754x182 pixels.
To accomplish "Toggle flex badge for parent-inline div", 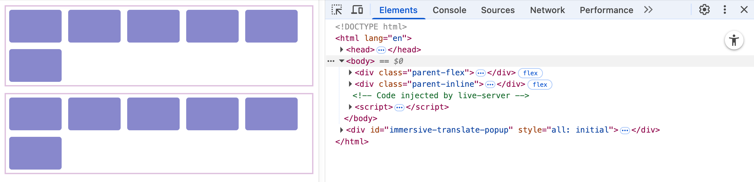I will point(540,84).
